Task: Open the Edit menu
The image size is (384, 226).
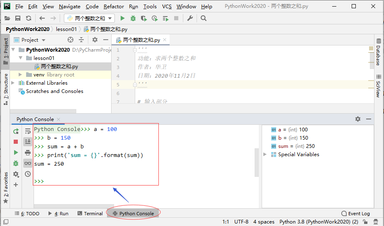Action: tap(33, 7)
